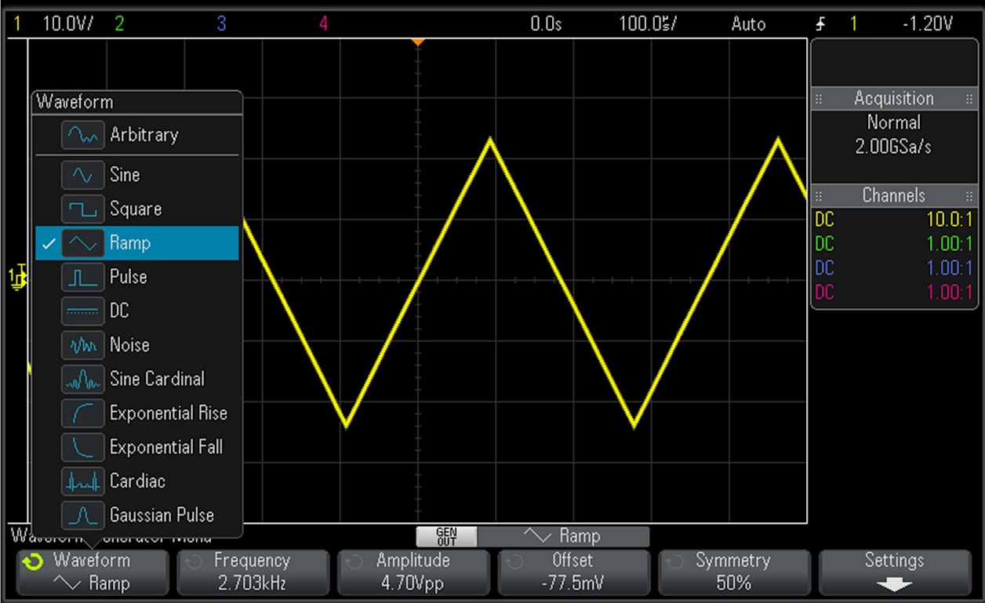Viewport: 985px width, 603px height.
Task: Select the Exponential Fall waveform icon
Action: coord(82,447)
